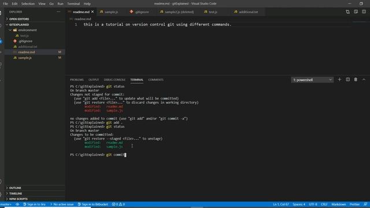
Task: Open the powershell terminal selector dropdown
Action: 312,80
